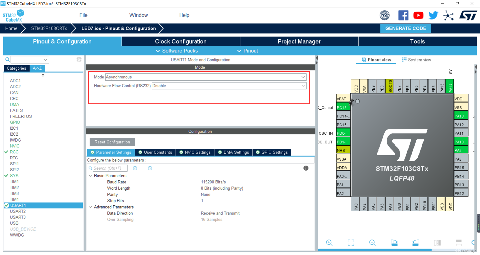
Task: Click the PC13 green pin on chip
Action: click(343, 108)
